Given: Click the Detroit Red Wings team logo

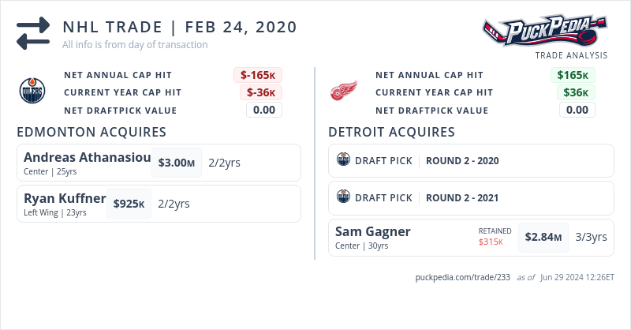Looking at the screenshot, I should (343, 92).
